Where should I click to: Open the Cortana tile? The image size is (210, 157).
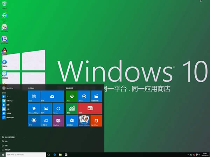click(58, 108)
